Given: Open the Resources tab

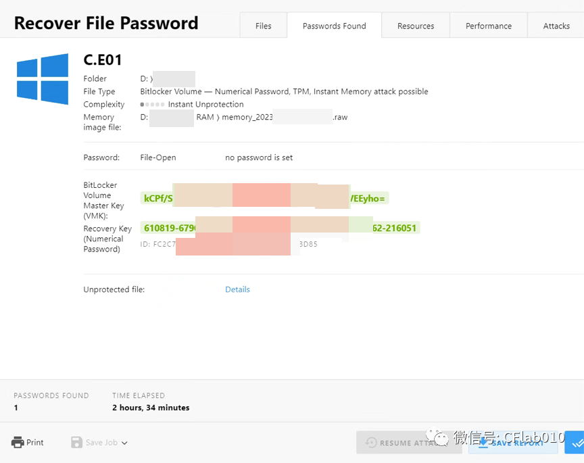Looking at the screenshot, I should pos(416,26).
